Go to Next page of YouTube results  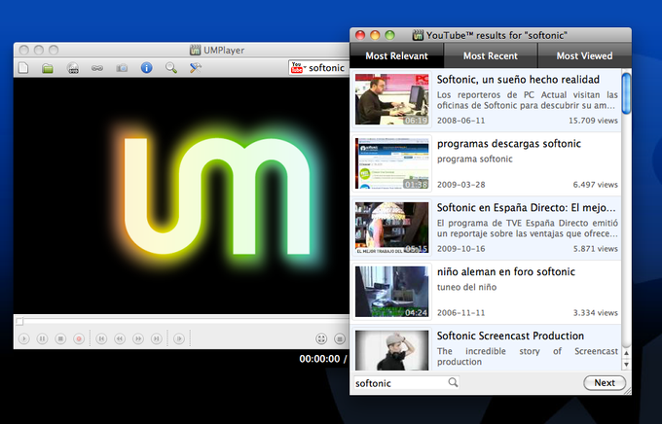click(x=605, y=382)
